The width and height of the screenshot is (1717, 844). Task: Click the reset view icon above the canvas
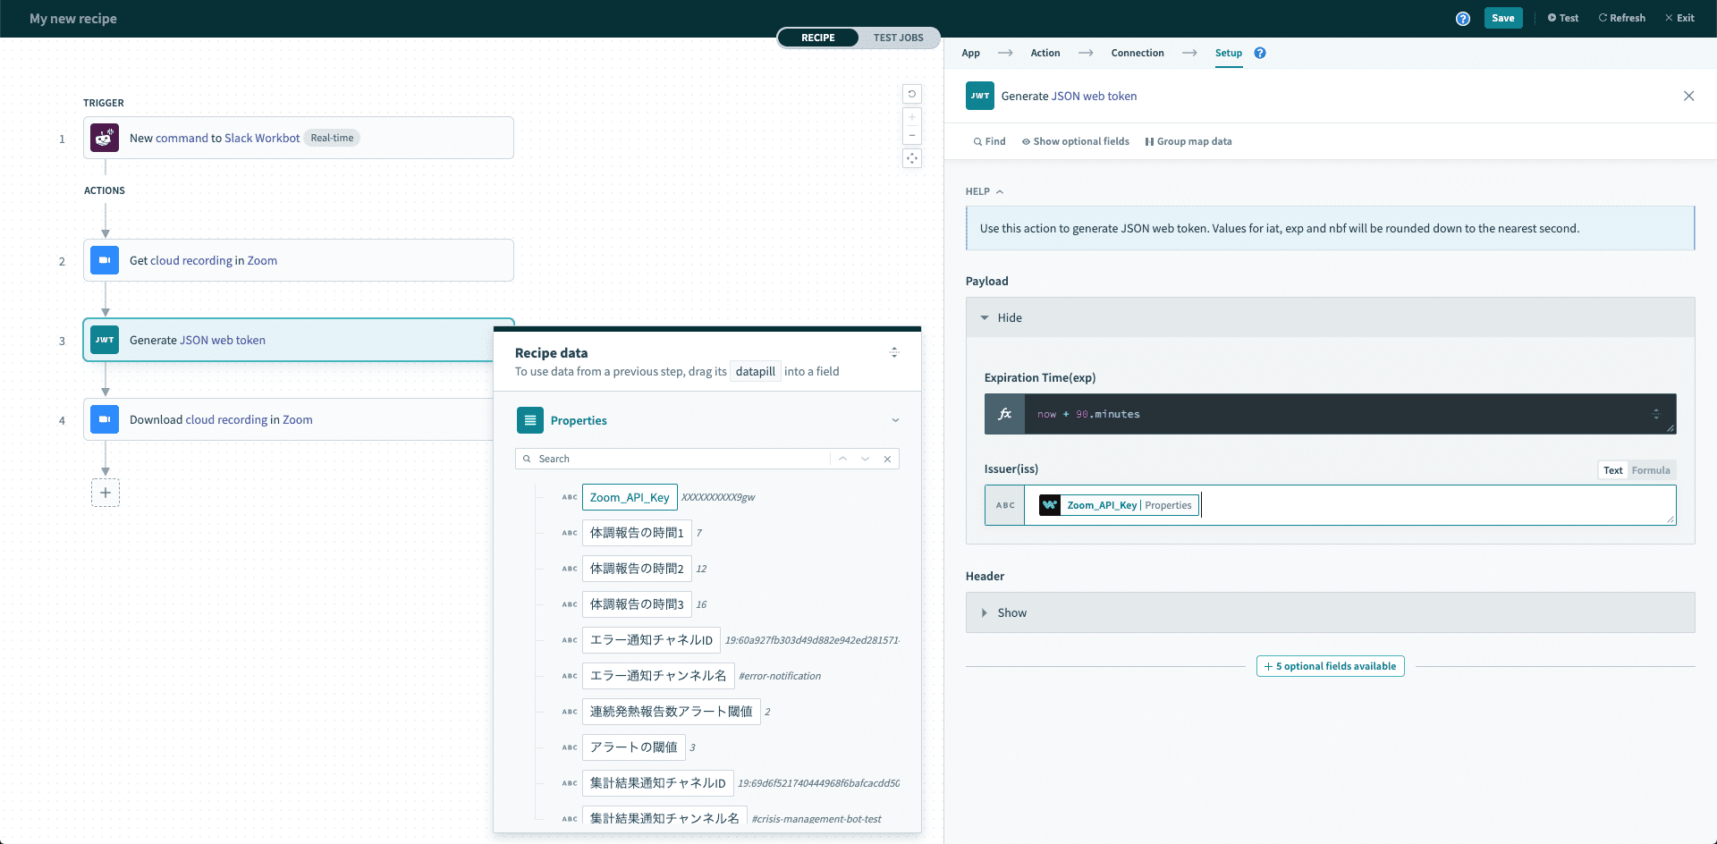point(912,94)
